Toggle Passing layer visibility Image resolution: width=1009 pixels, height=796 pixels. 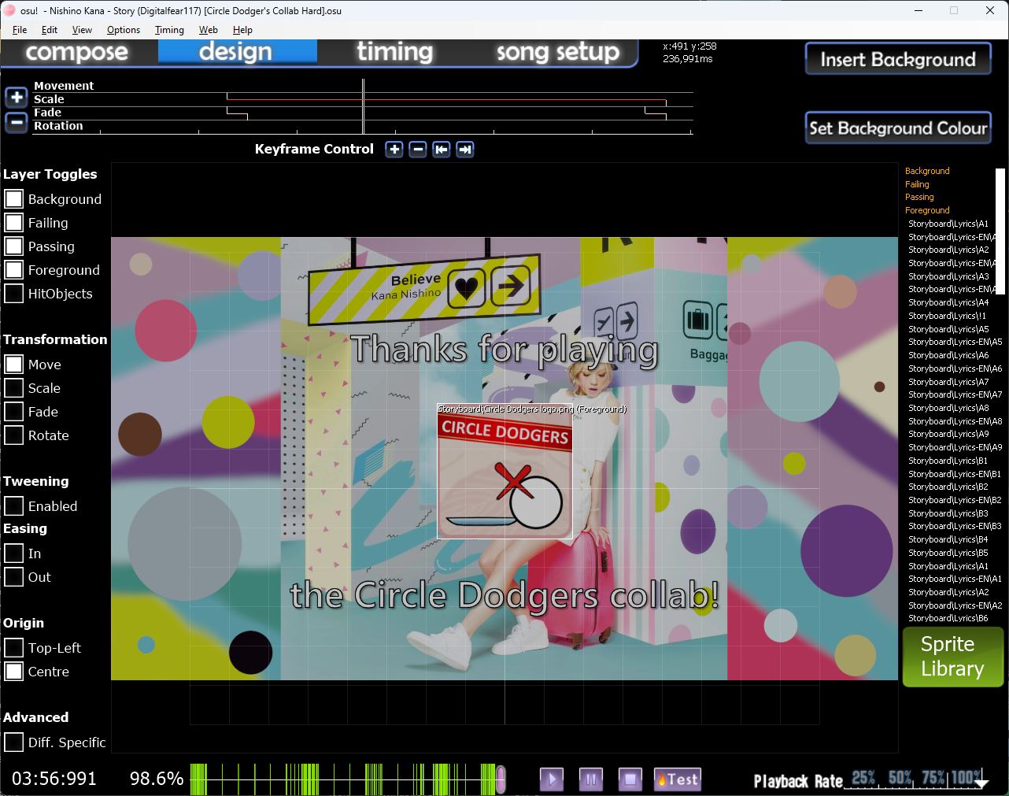click(x=14, y=246)
